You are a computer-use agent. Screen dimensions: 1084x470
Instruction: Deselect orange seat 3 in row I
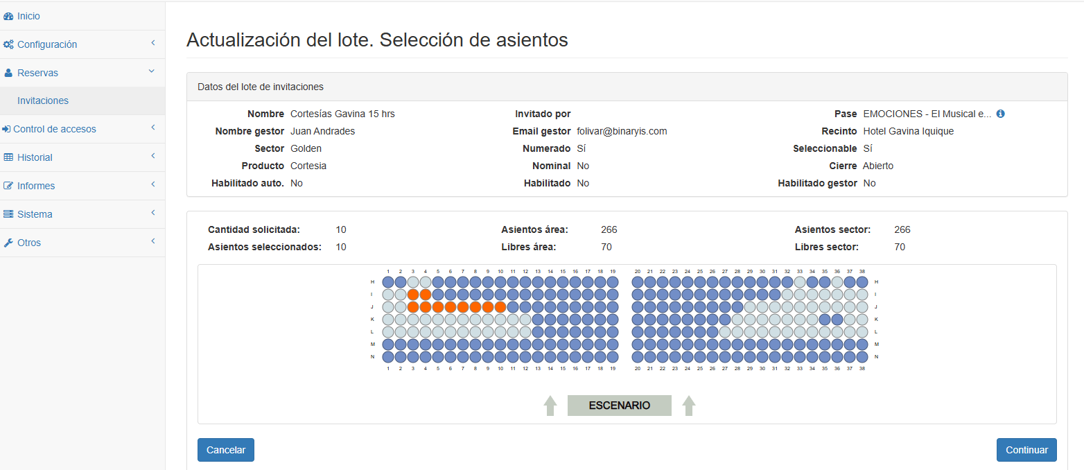[x=413, y=295]
